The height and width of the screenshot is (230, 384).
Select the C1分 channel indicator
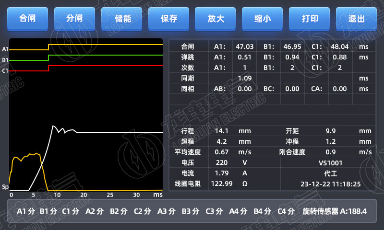(71, 211)
